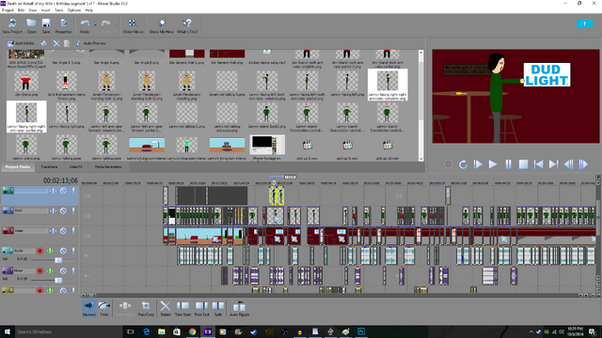Screen dimensions: 602x338
Task: Undo the last action
Action: tap(85, 26)
